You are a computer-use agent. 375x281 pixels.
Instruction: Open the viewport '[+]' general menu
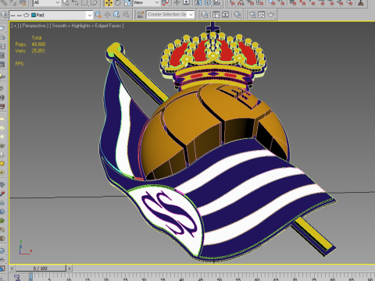(15, 26)
